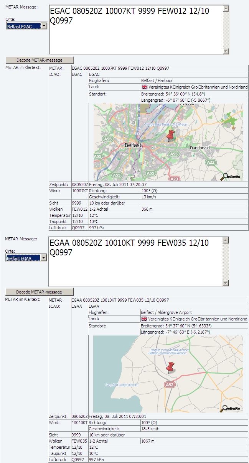Click the 10007KT wind code cell
The height and width of the screenshot is (463, 249).
point(80,191)
